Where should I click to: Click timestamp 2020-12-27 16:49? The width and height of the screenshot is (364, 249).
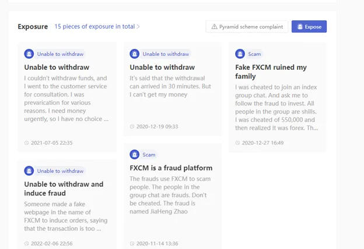(262, 143)
